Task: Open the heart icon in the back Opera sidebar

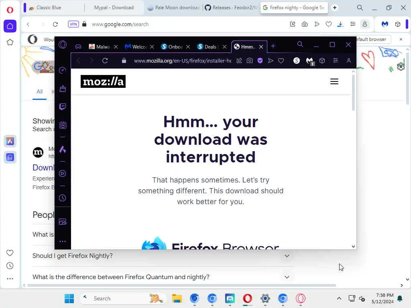Action: pos(10,253)
